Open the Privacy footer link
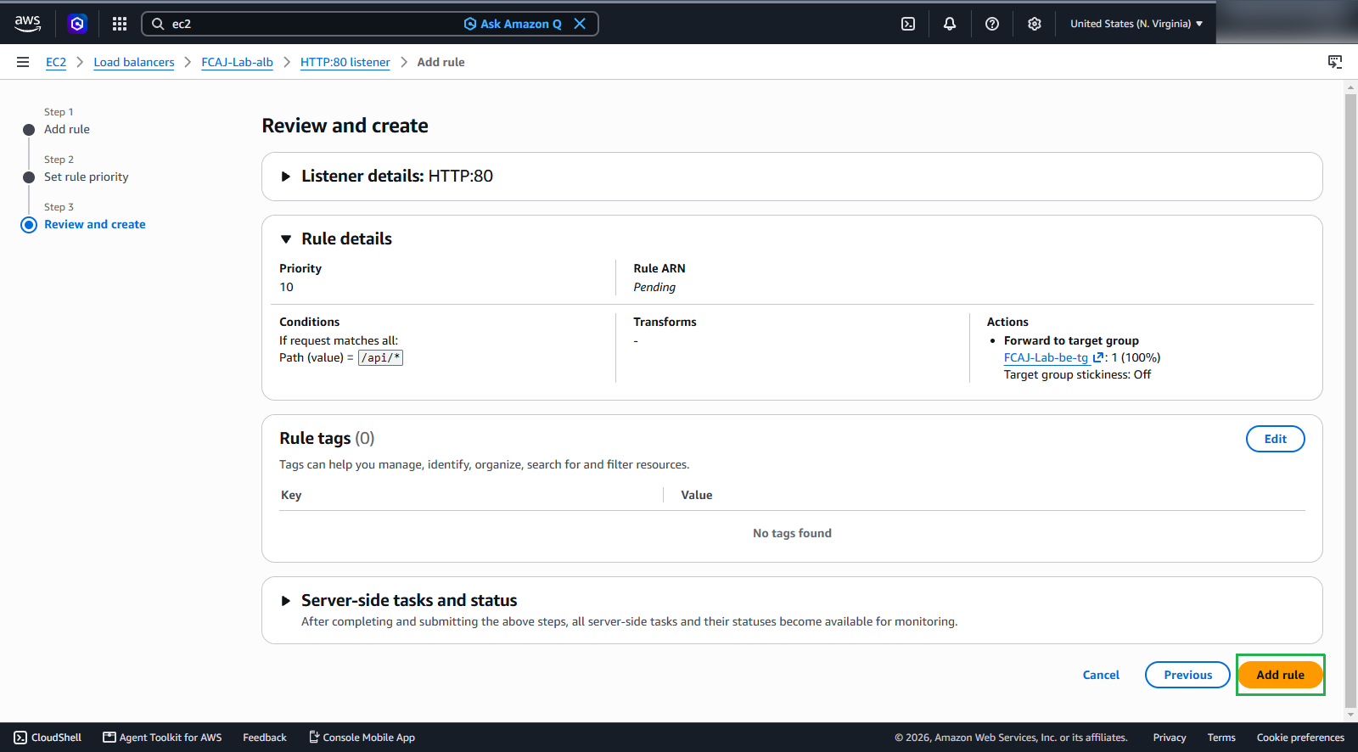 pyautogui.click(x=1169, y=738)
